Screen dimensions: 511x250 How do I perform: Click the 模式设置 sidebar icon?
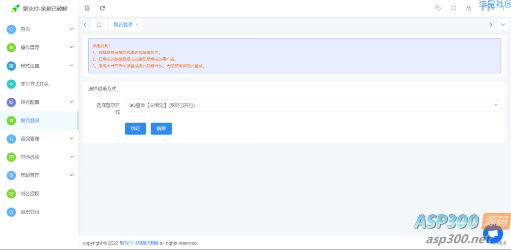click(x=11, y=66)
